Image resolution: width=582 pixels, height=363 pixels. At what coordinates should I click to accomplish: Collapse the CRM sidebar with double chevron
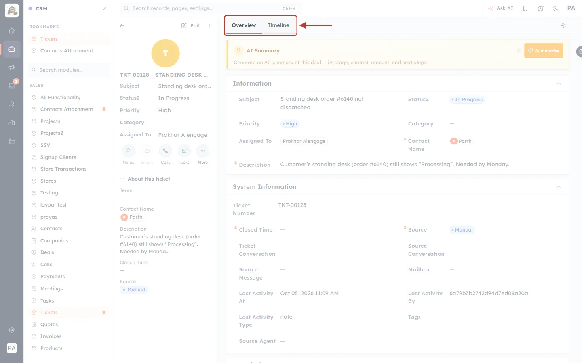(104, 8)
